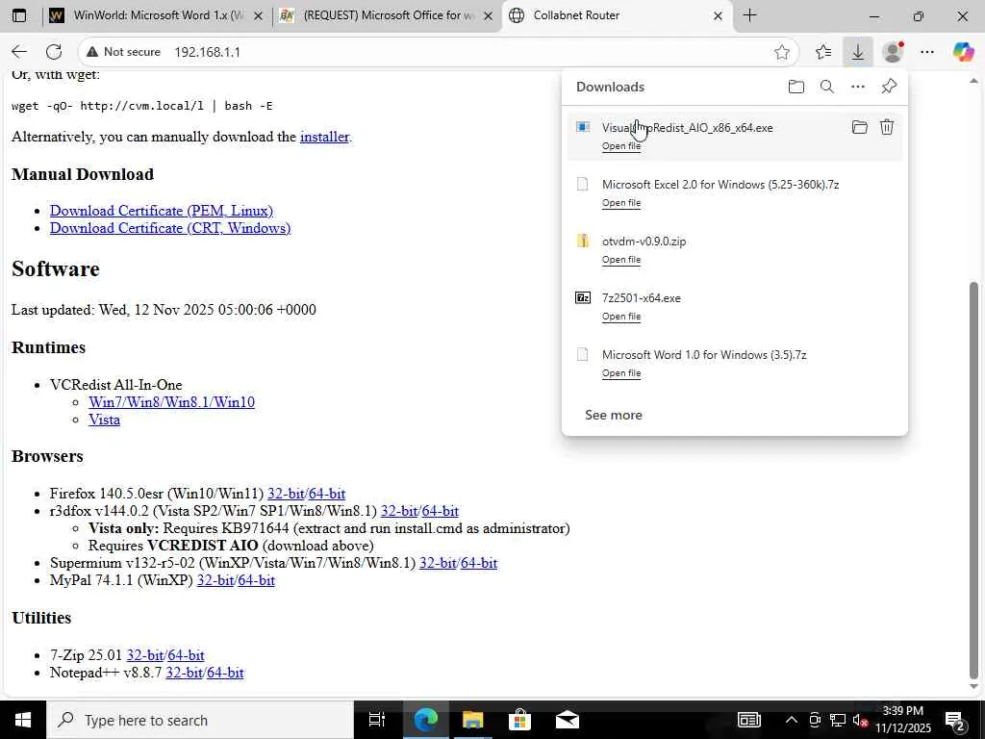This screenshot has width=985, height=739.
Task: Open file for Microsoft Excel 2.0 archive
Action: 621,202
